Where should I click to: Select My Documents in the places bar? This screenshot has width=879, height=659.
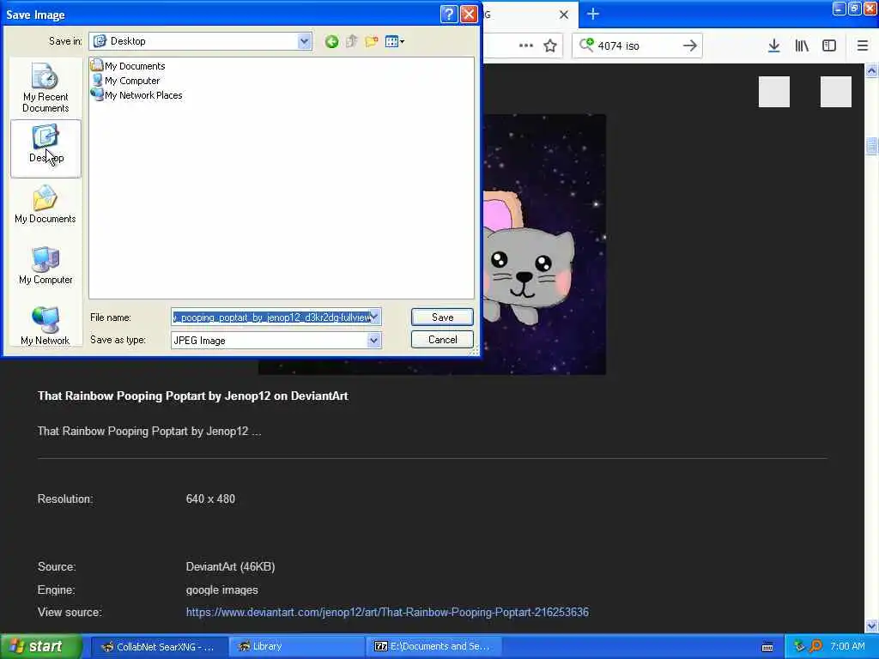[x=45, y=206]
